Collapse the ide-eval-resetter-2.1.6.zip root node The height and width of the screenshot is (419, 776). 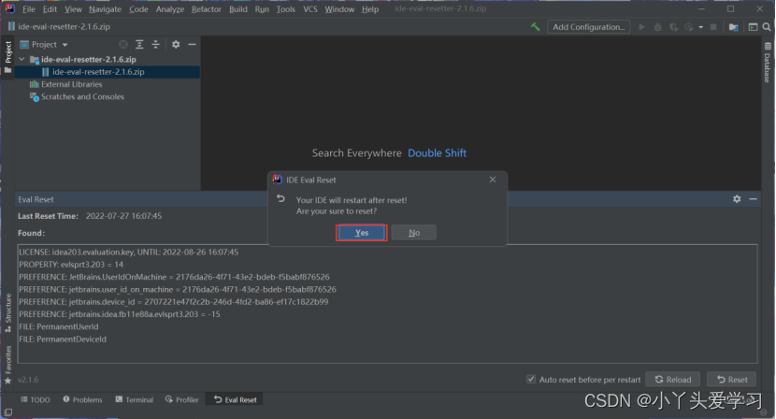click(22, 59)
